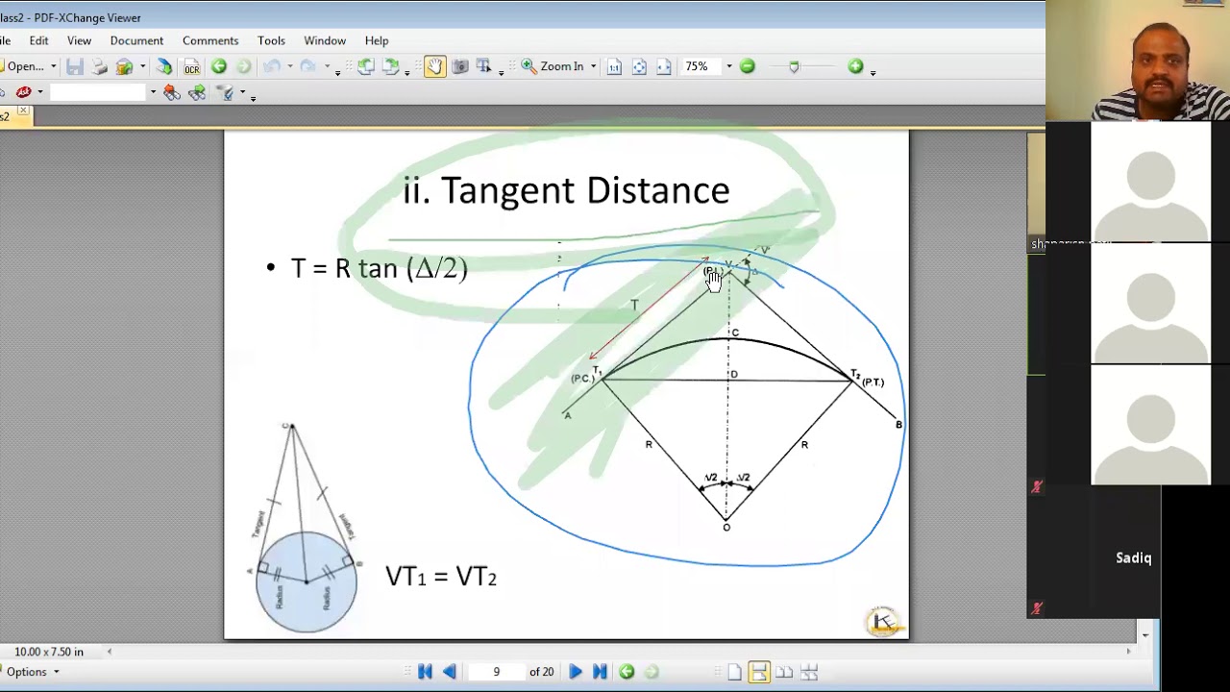Switch to Continuous page layout
1230x692 pixels.
pos(759,672)
